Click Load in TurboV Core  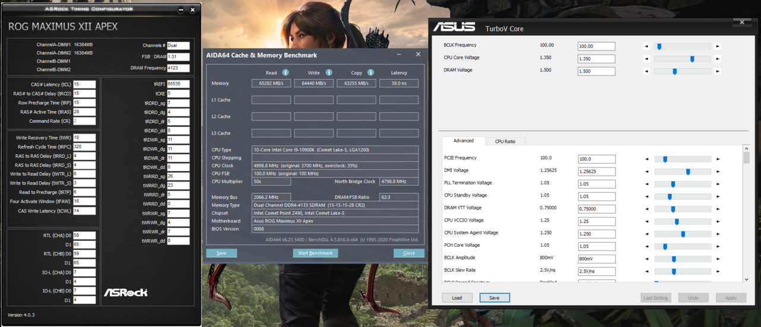(457, 297)
